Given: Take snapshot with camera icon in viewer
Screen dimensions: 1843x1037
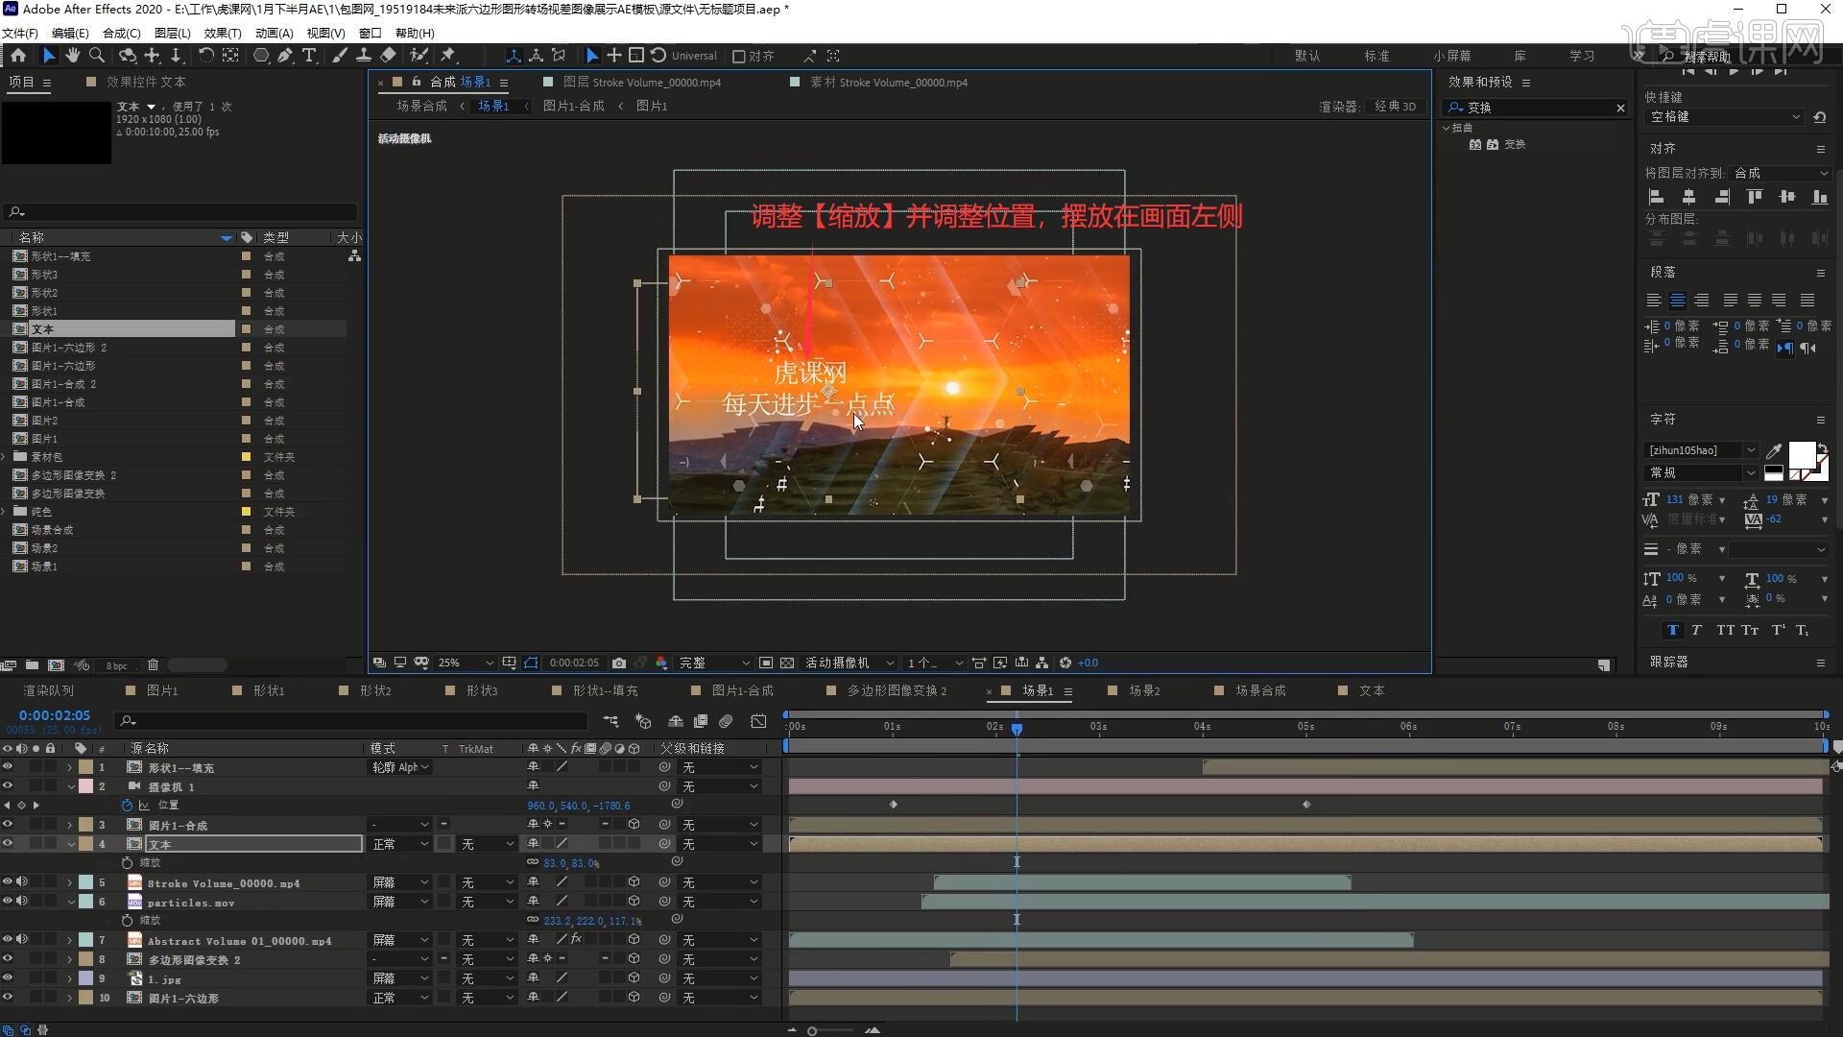Looking at the screenshot, I should coord(619,663).
